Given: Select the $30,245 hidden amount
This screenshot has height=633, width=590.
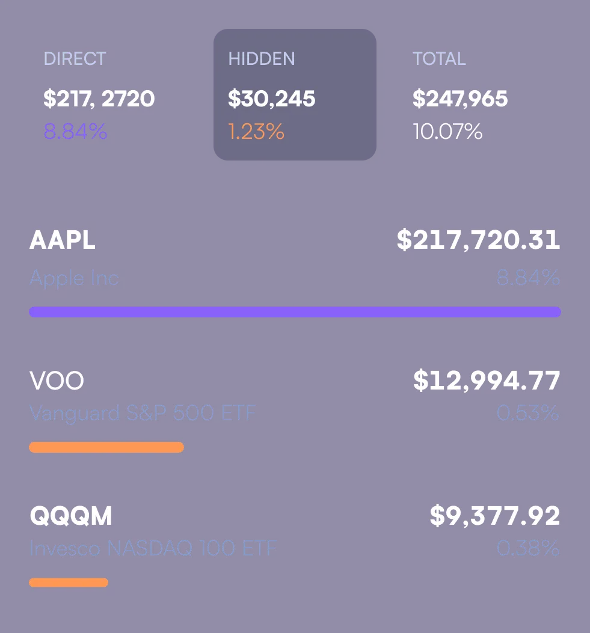Looking at the screenshot, I should [271, 98].
